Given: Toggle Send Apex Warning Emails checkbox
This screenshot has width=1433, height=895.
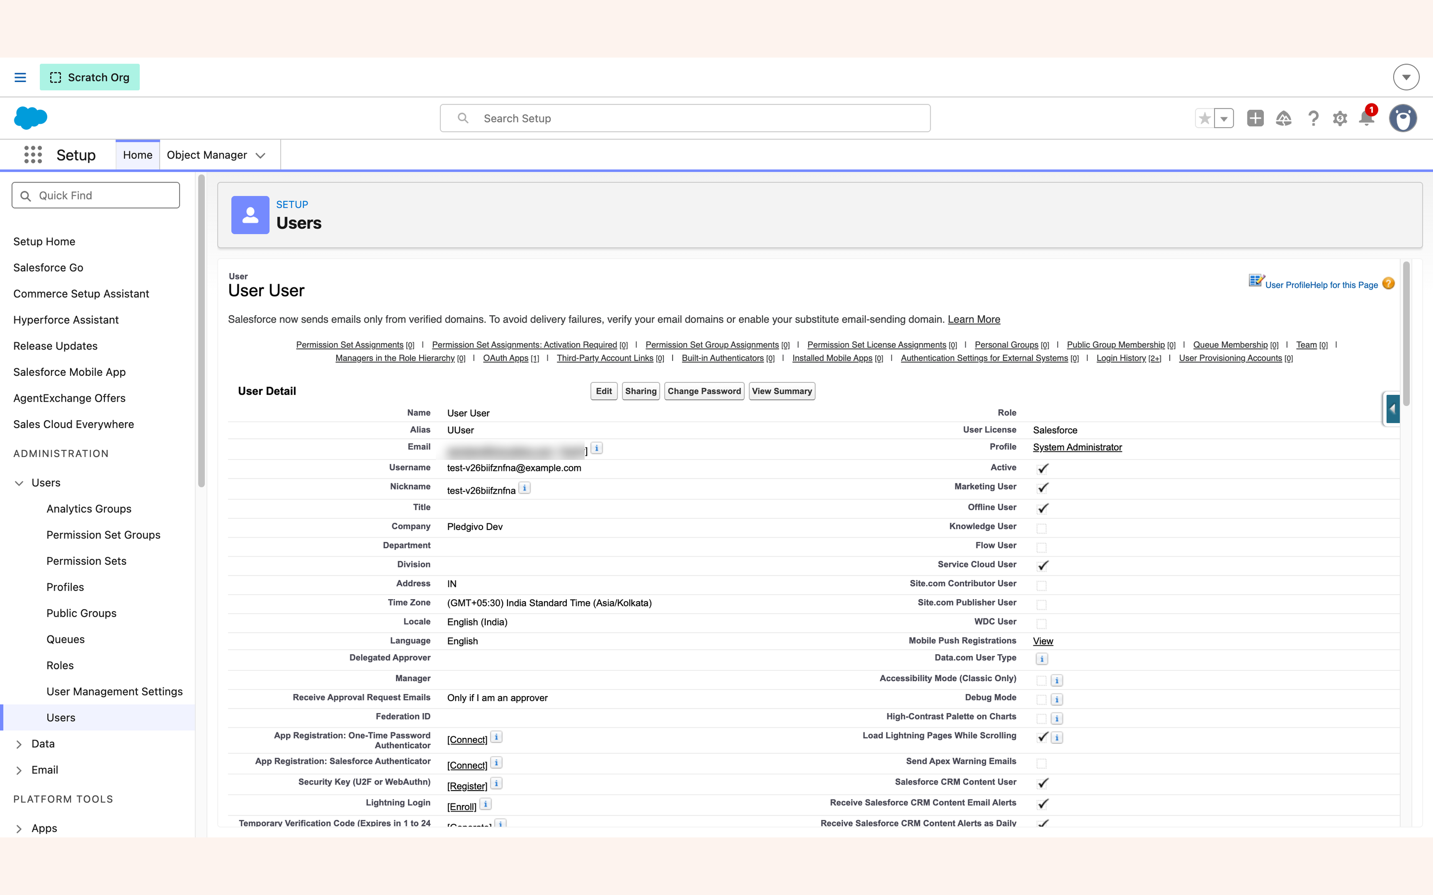Looking at the screenshot, I should click(1041, 764).
